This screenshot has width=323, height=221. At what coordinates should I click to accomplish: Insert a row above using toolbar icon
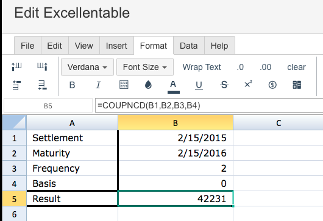(16, 85)
